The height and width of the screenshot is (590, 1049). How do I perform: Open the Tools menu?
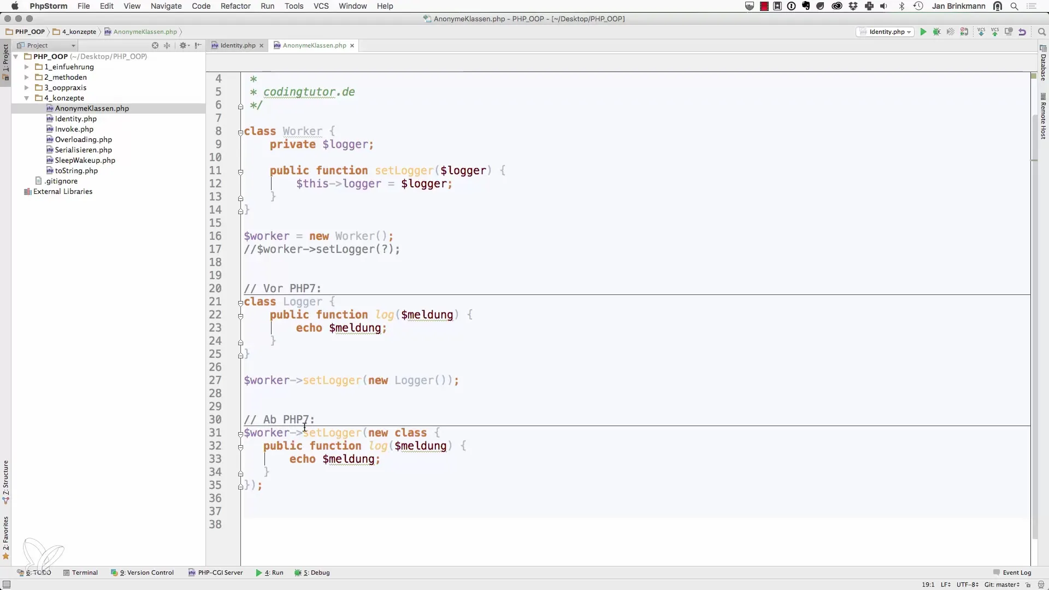[294, 6]
